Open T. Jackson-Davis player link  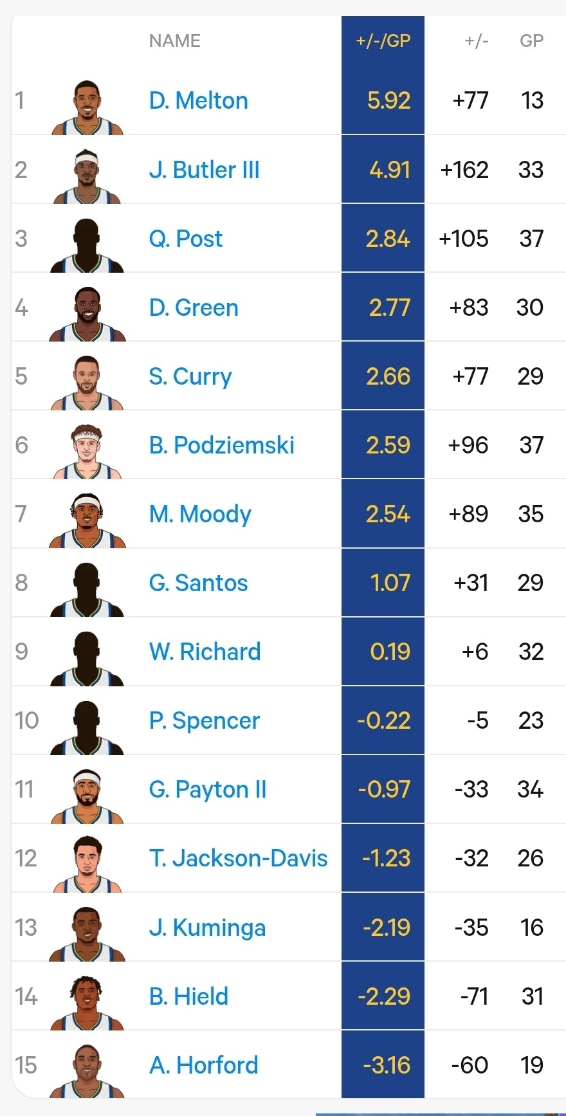[239, 858]
